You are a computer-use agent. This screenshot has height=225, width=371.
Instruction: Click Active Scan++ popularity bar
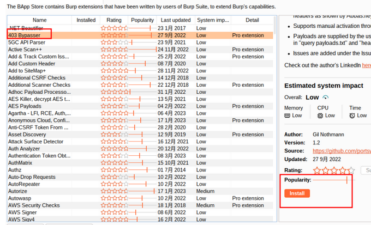coord(143,50)
